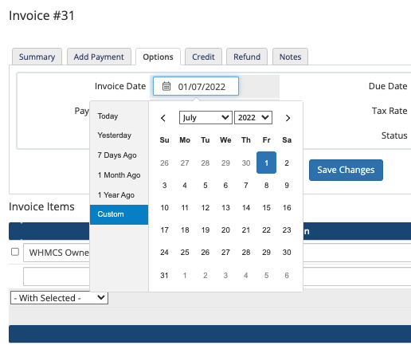Choose July 20 in the calendar
Image resolution: width=411 pixels, height=353 pixels.
click(225, 229)
